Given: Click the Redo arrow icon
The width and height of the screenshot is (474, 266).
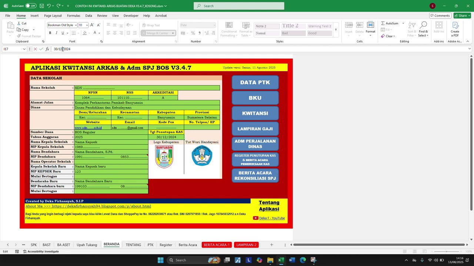Looking at the screenshot, I should 58,6.
